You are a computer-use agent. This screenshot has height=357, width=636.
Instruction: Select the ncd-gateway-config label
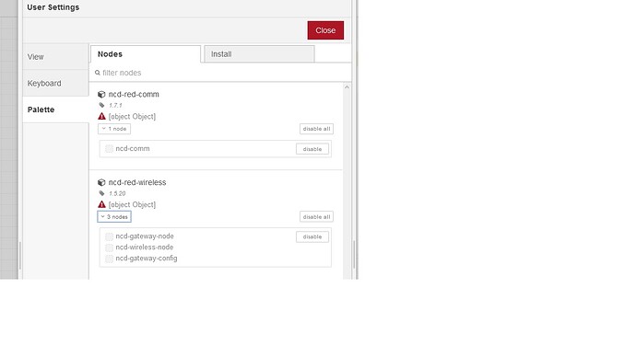[147, 259]
